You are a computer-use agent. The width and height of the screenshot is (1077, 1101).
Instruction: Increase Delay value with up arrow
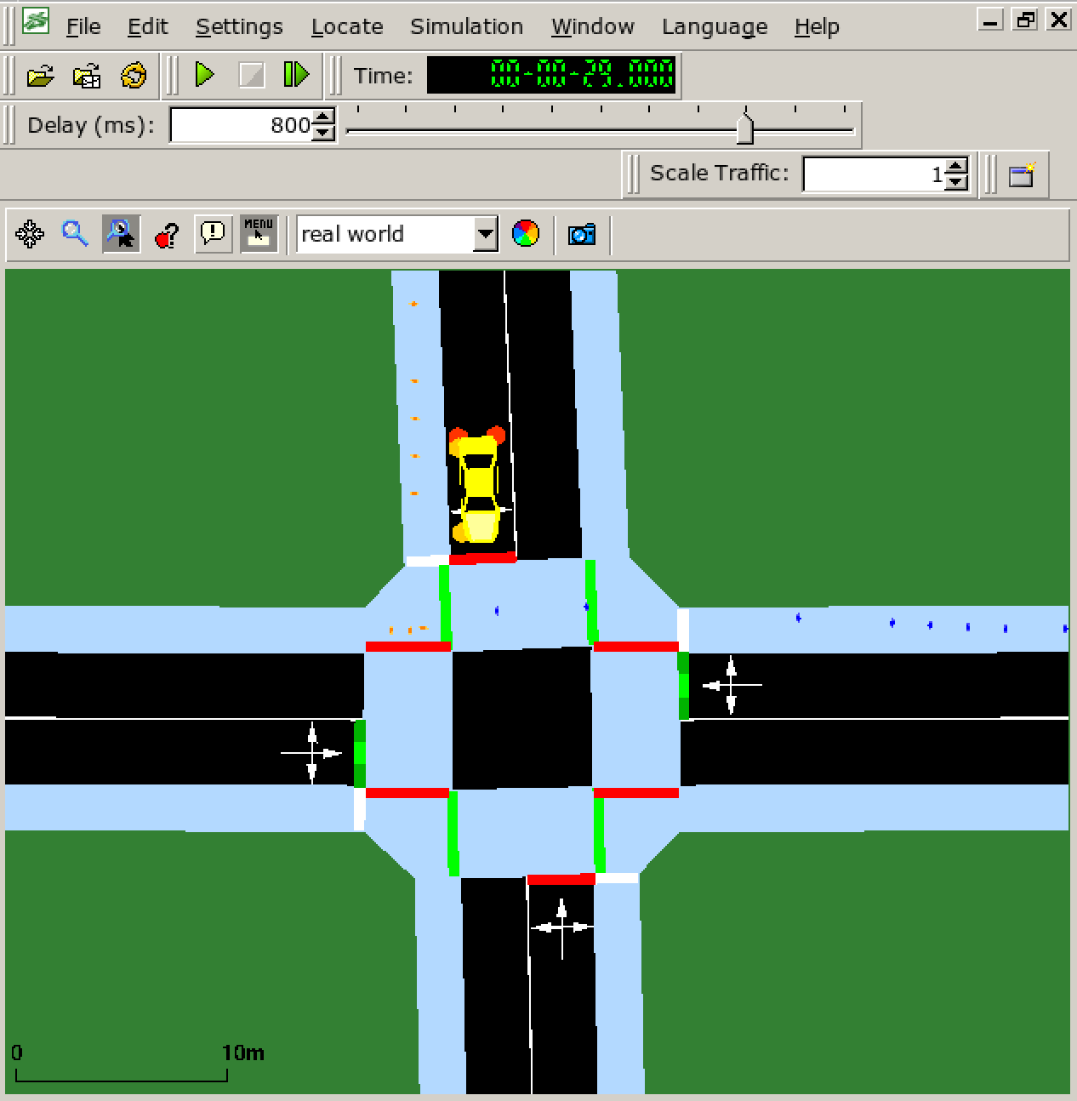tap(323, 118)
